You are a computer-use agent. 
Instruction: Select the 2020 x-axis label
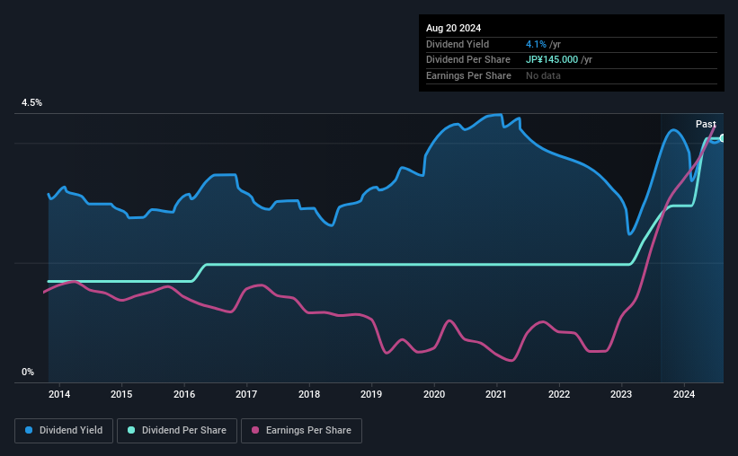(x=434, y=394)
